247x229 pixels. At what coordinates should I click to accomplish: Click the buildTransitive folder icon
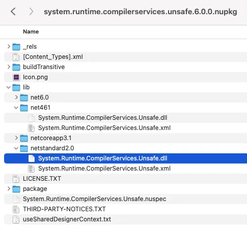pos(16,67)
